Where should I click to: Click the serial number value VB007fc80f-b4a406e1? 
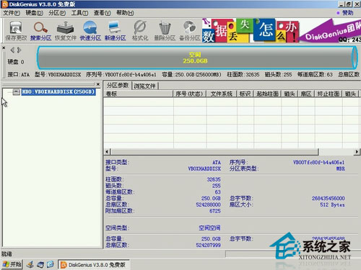[318, 163]
